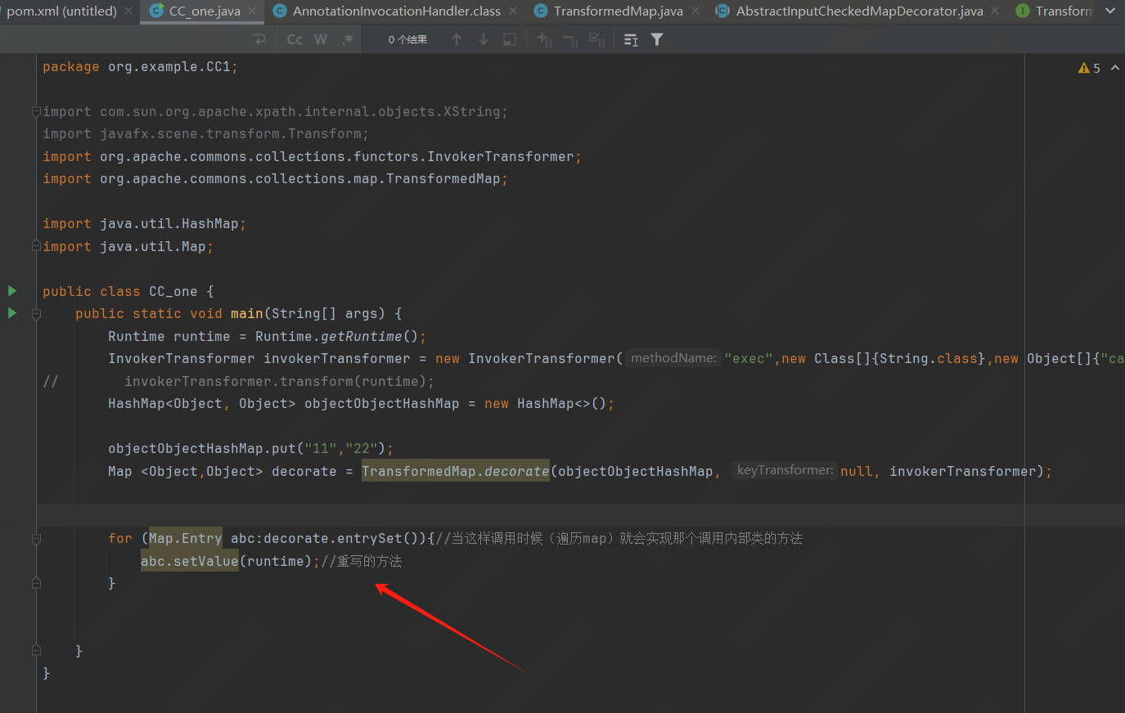The image size is (1125, 713).
Task: Click package org.example.CC1 declaration
Action: tap(140, 67)
